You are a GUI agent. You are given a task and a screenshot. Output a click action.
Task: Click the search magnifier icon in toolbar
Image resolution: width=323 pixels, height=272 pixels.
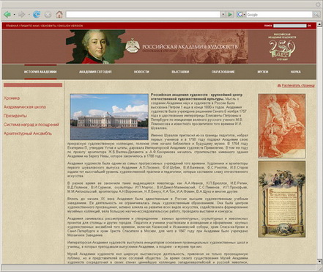coord(316,15)
